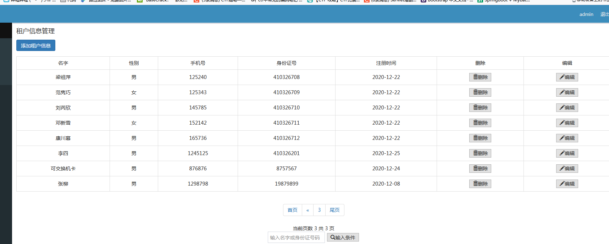
Task: Delete the 可交换机卡 tenant entry
Action: [x=480, y=169]
